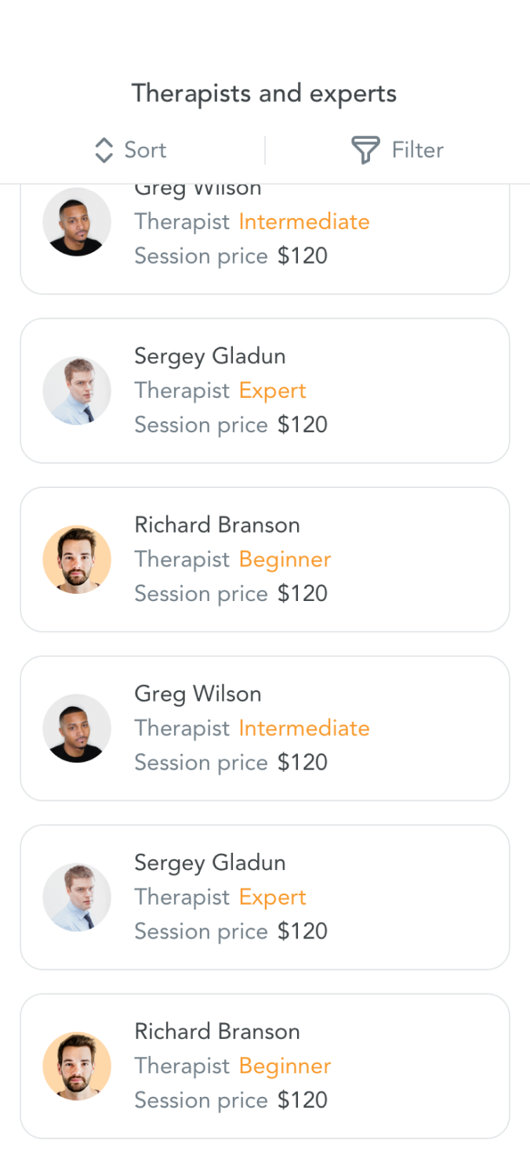Click the Expert label on the upper Sergey card

point(272,391)
